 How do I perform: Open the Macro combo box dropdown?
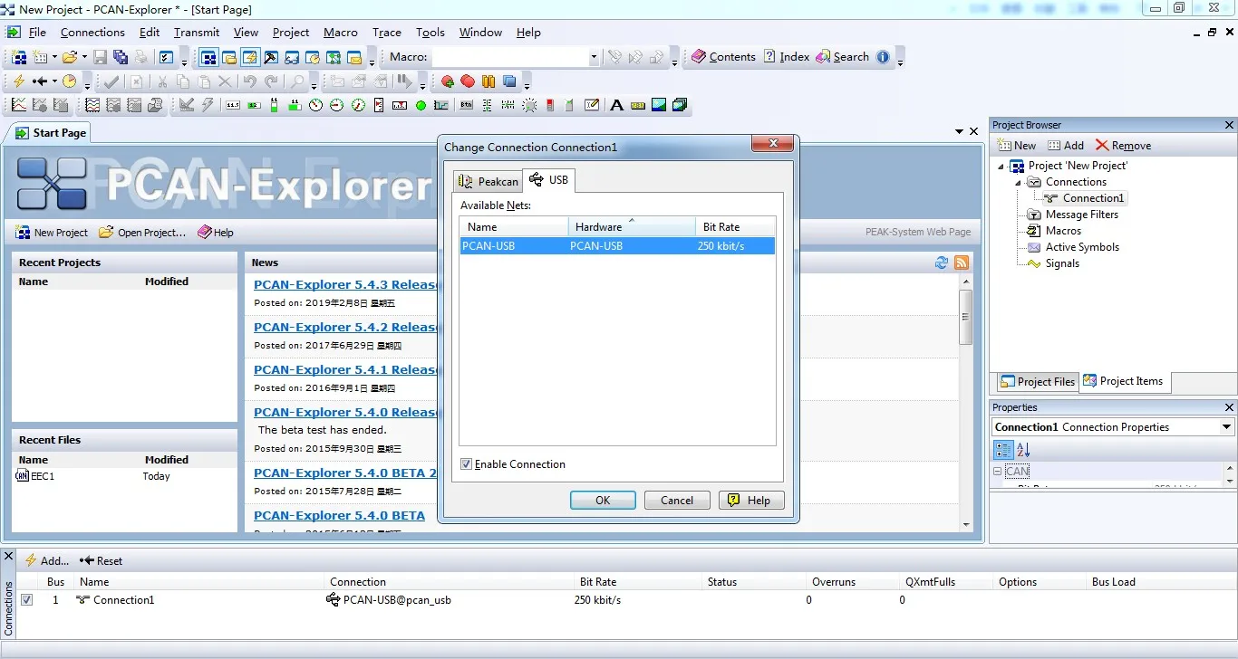(x=595, y=57)
